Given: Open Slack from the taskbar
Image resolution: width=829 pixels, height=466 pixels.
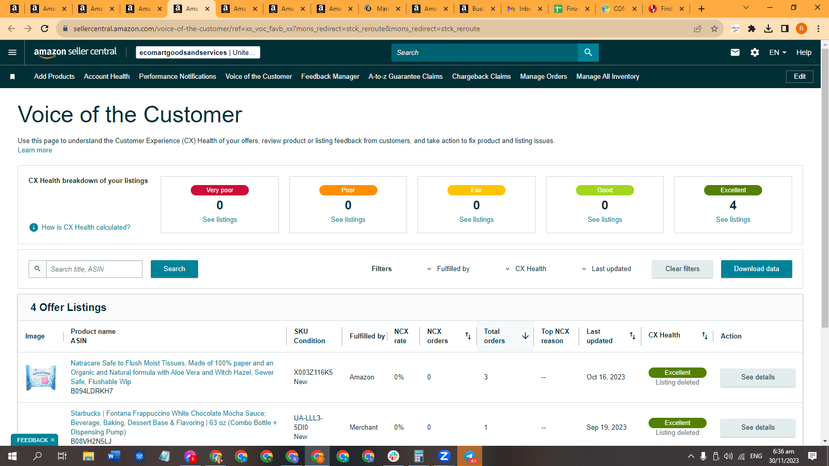Looking at the screenshot, I should coord(394,456).
